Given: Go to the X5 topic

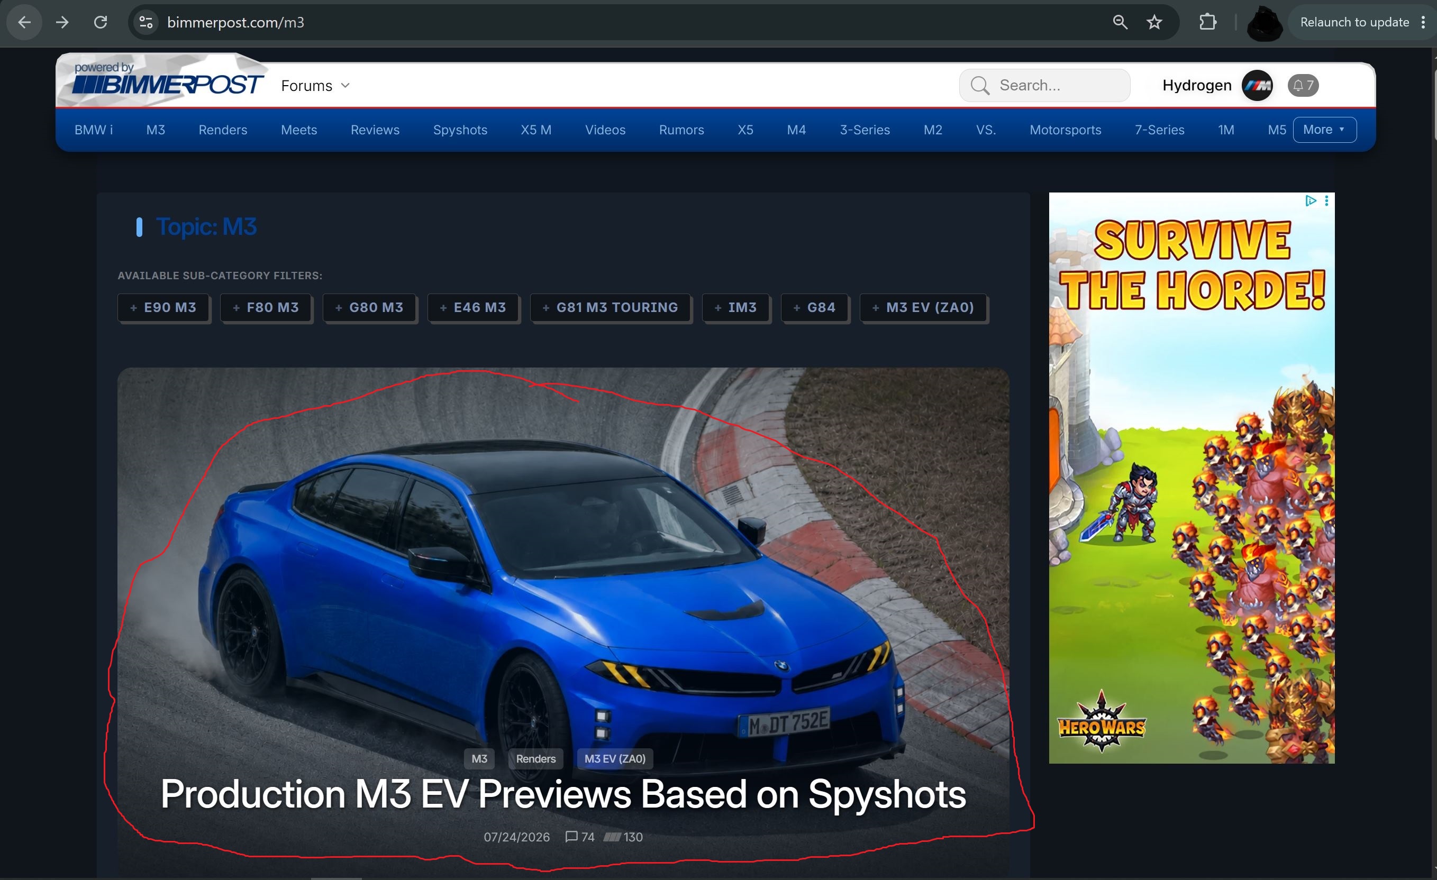Looking at the screenshot, I should click(745, 130).
